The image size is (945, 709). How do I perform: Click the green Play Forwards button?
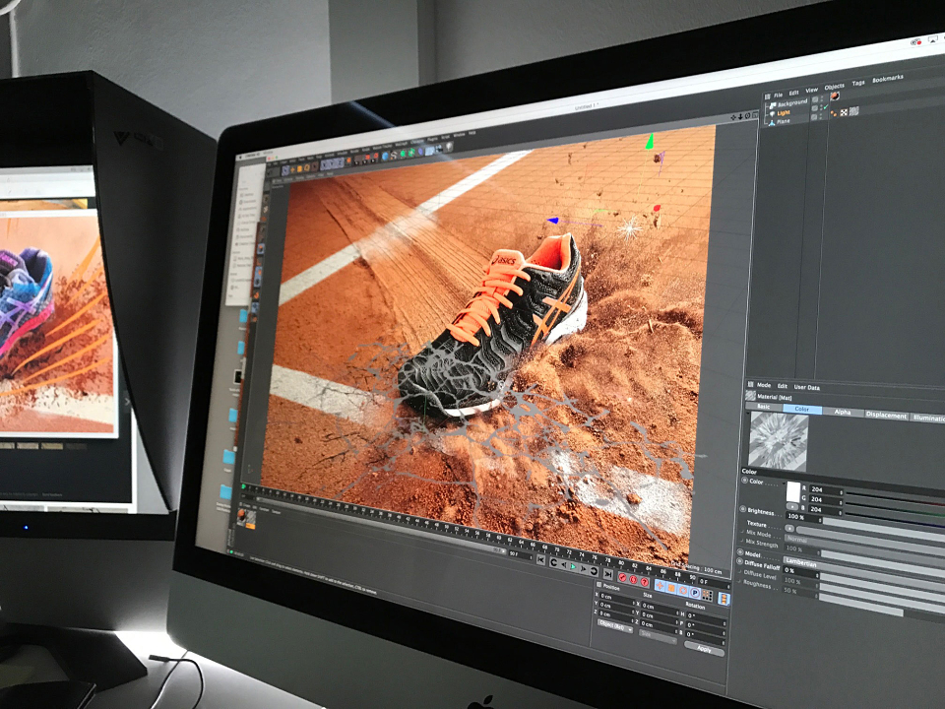click(x=573, y=567)
